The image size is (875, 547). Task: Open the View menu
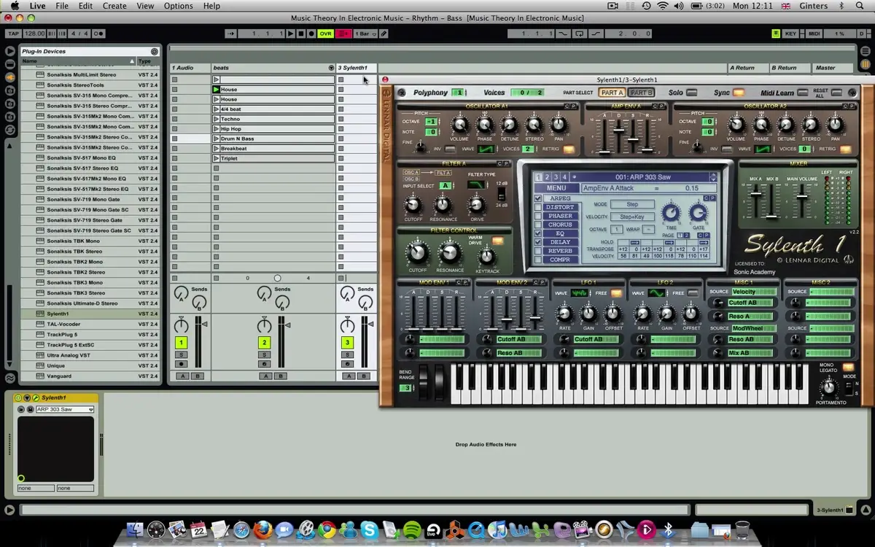click(x=145, y=6)
